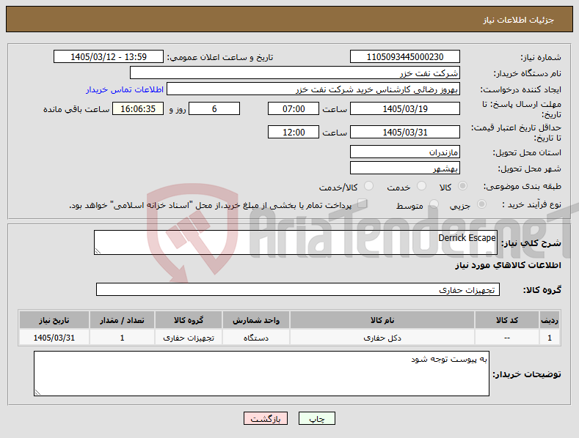
Task: Click the resize handle of buyer notes area
Action: (37, 393)
